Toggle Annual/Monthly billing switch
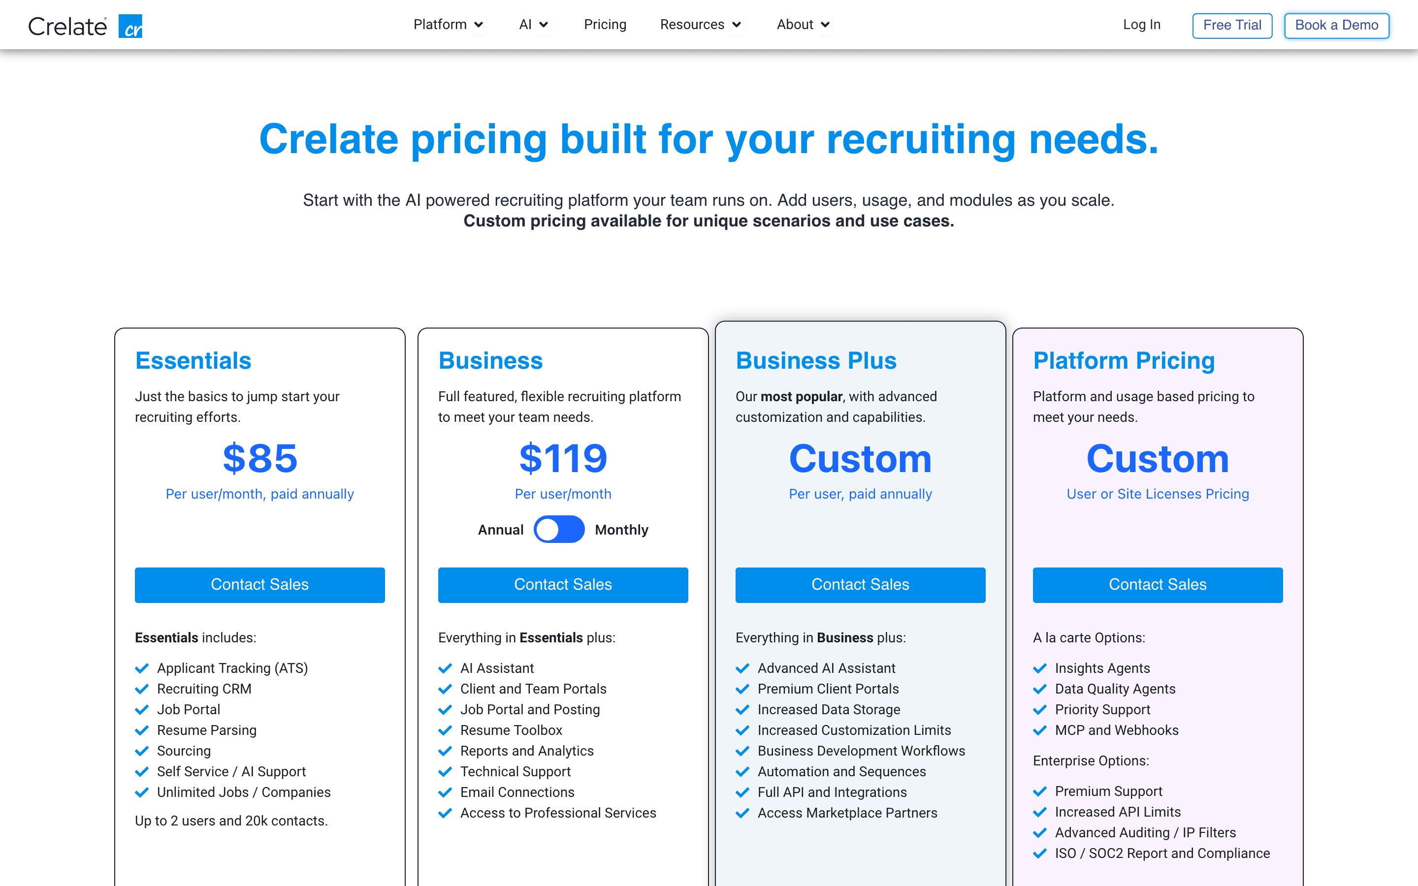Screen dimensions: 1418x886 559,530
